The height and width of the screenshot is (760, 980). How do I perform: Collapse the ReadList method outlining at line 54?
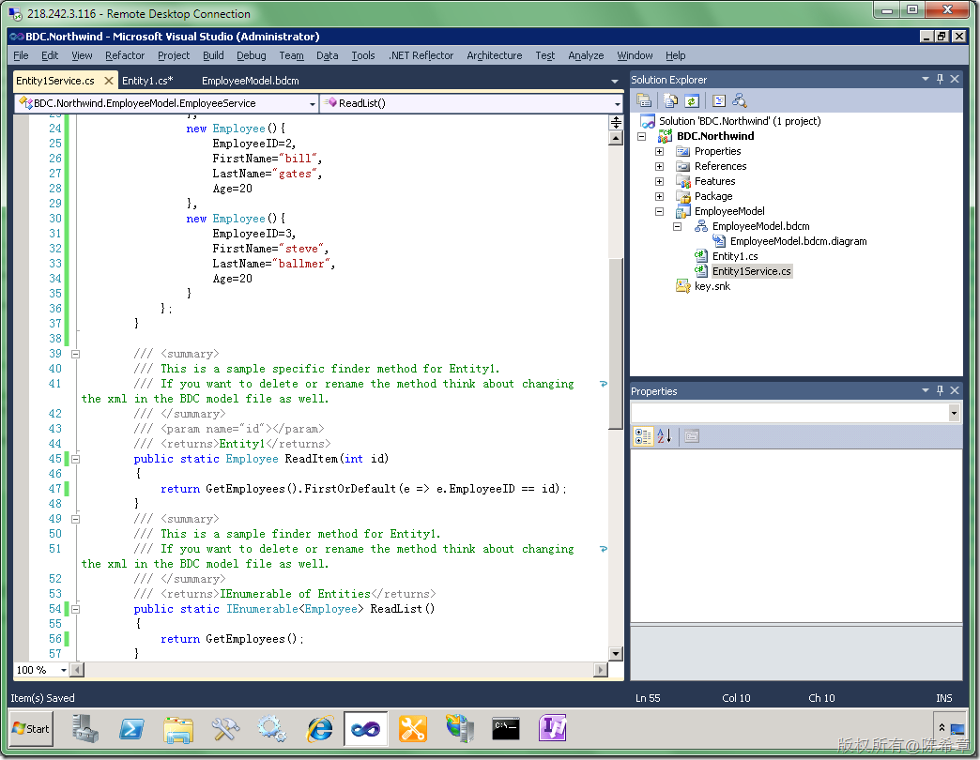click(76, 609)
